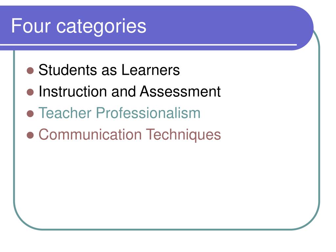Click the teal bottom border of content frame
The image size is (336, 252).
pyautogui.click(x=167, y=229)
